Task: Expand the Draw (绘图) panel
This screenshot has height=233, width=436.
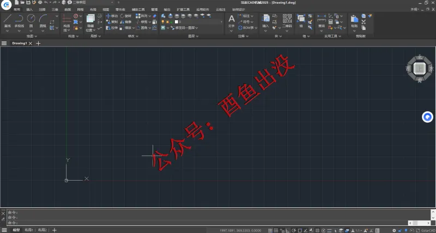Action: click(32, 36)
